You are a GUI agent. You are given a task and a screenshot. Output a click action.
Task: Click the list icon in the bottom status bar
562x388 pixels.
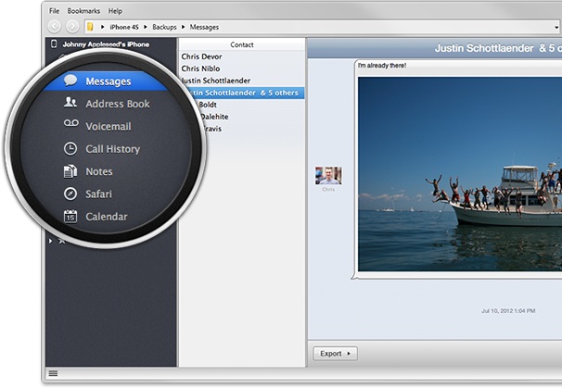point(53,373)
